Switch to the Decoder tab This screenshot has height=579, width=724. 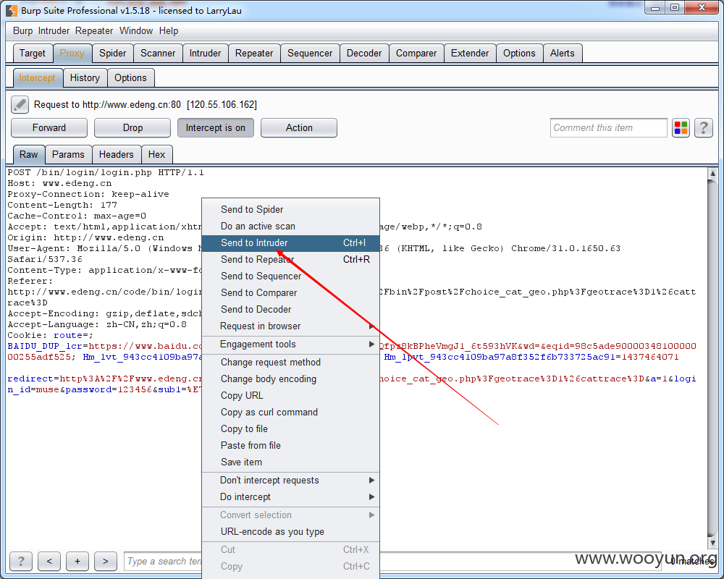(x=364, y=53)
